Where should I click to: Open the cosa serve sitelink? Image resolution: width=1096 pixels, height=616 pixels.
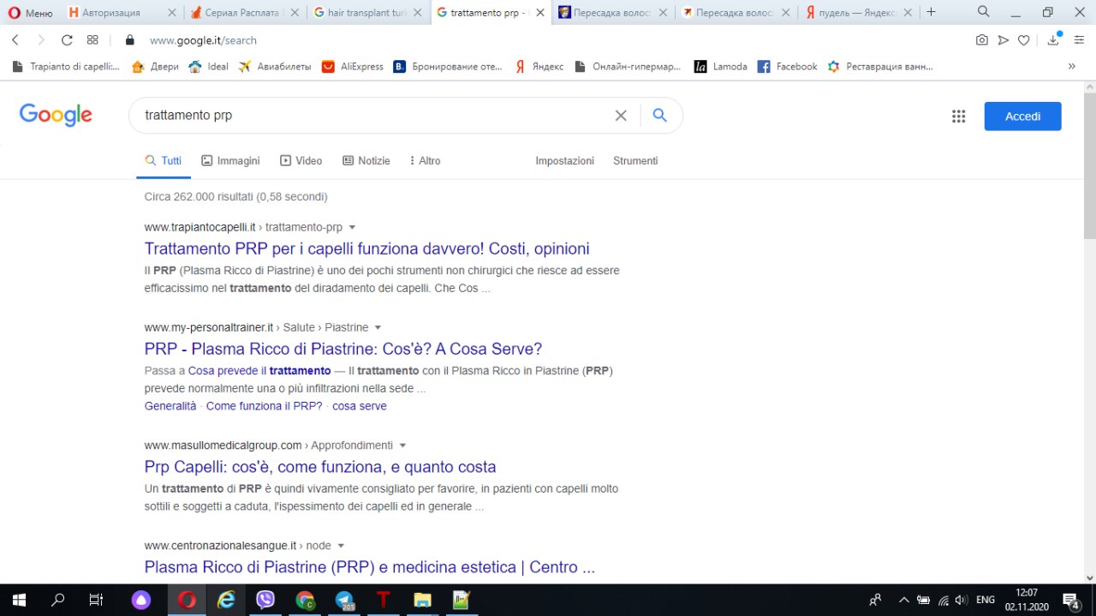(360, 406)
